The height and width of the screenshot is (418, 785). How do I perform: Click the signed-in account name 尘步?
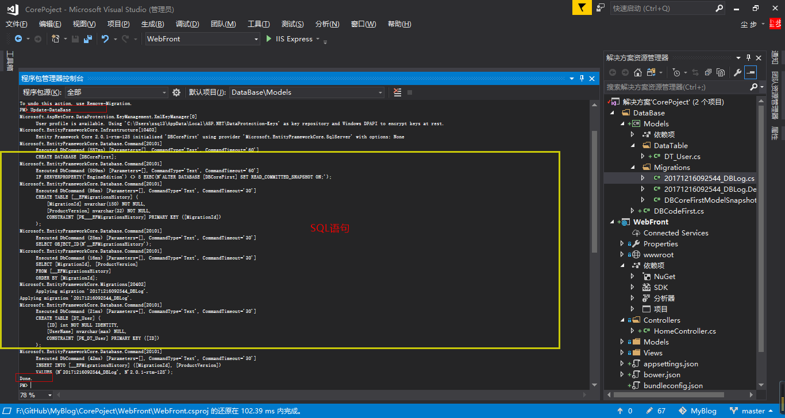click(749, 24)
